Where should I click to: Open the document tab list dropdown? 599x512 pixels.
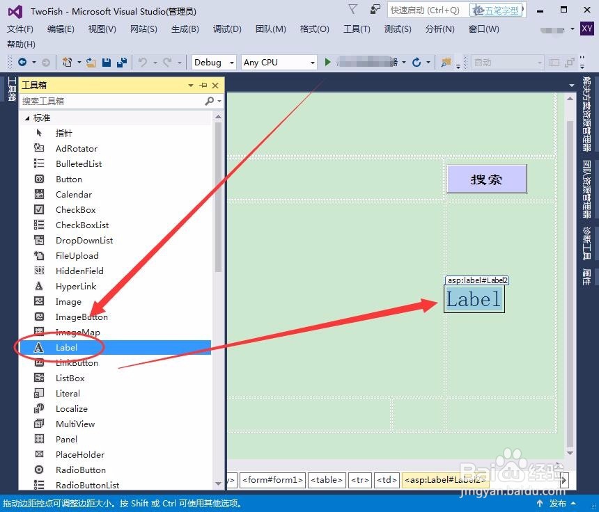point(572,86)
